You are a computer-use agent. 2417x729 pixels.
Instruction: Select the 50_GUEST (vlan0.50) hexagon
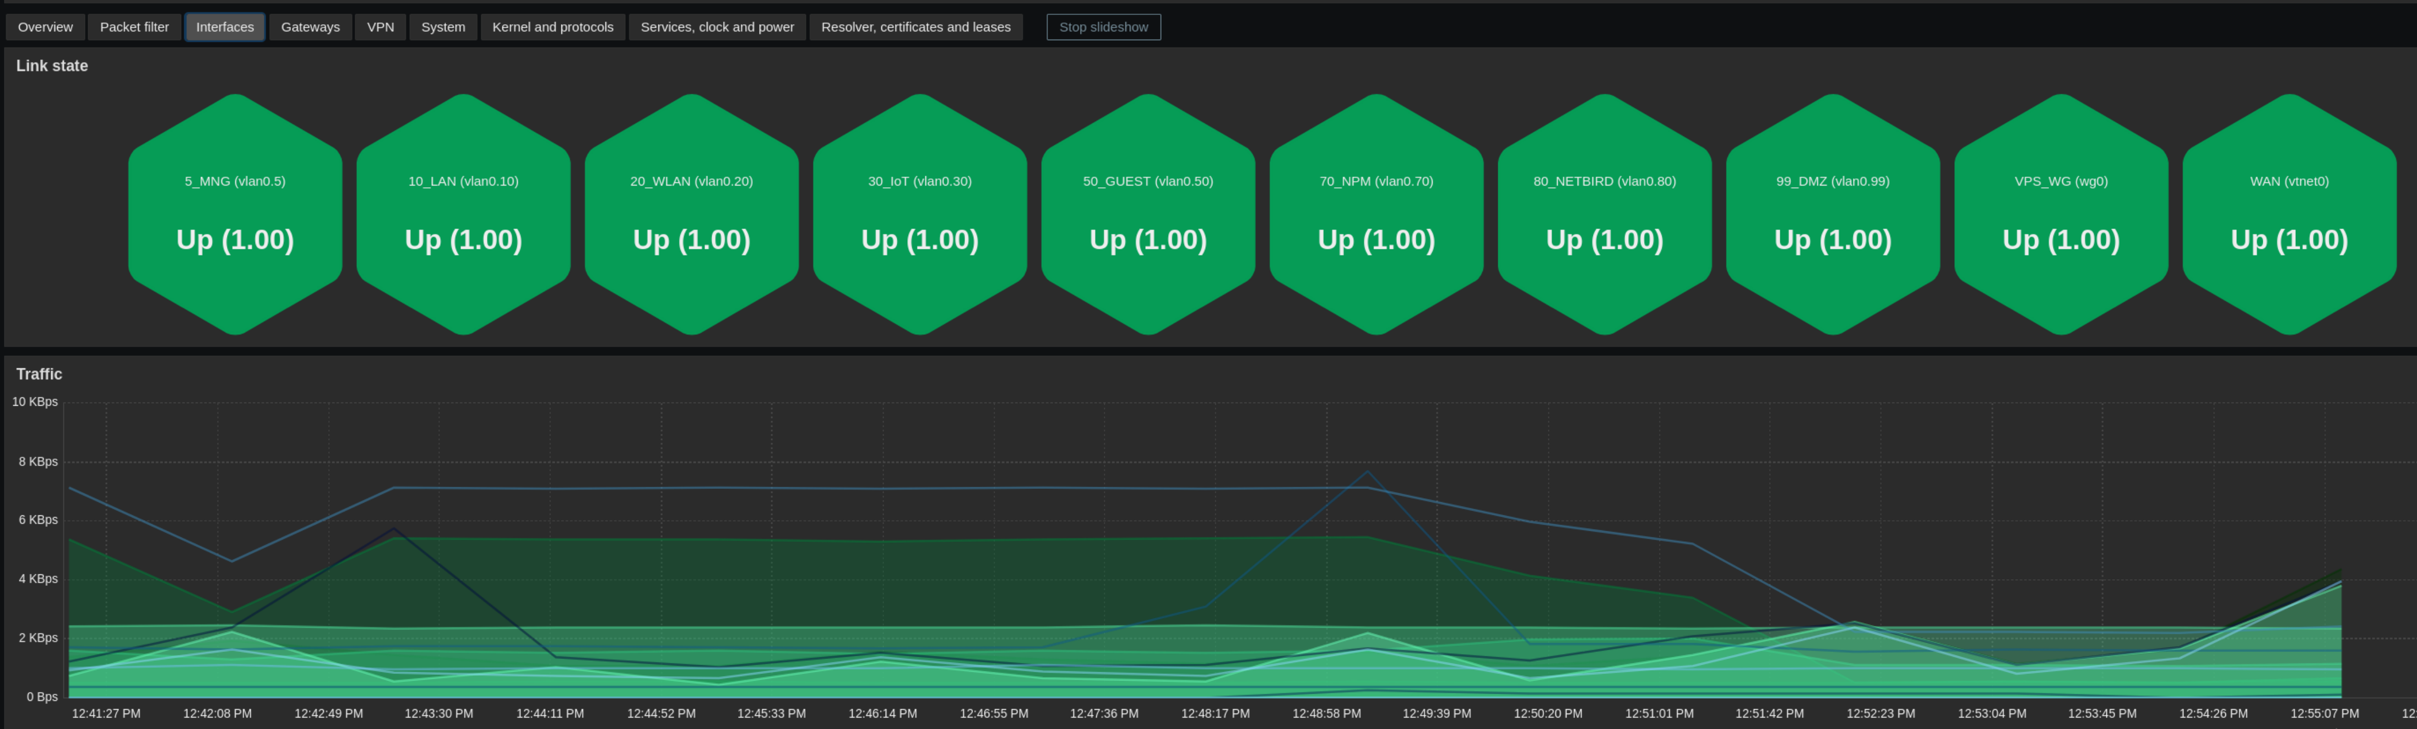tap(1148, 214)
